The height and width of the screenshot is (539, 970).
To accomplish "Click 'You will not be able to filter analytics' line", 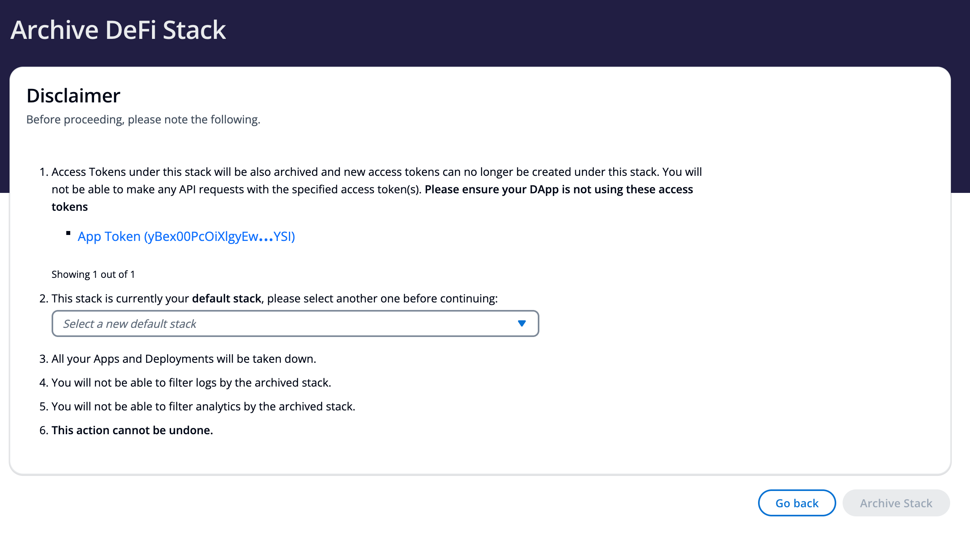I will 203,406.
